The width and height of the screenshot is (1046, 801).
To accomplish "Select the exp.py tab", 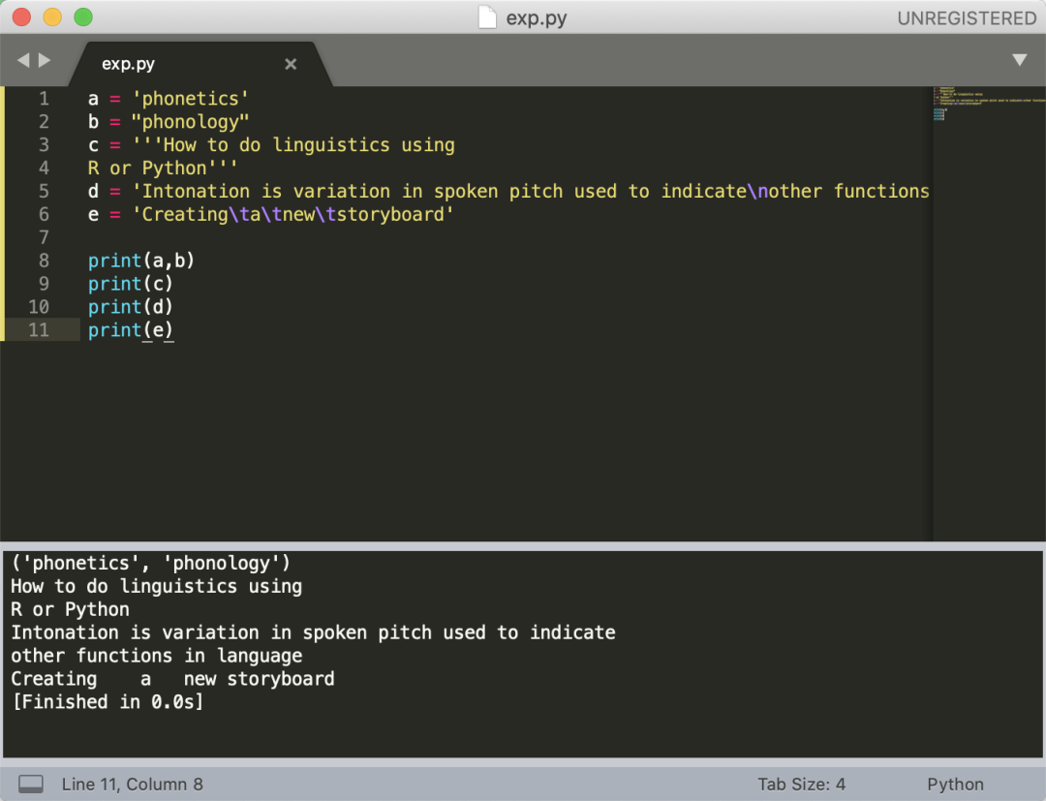I will 129,64.
